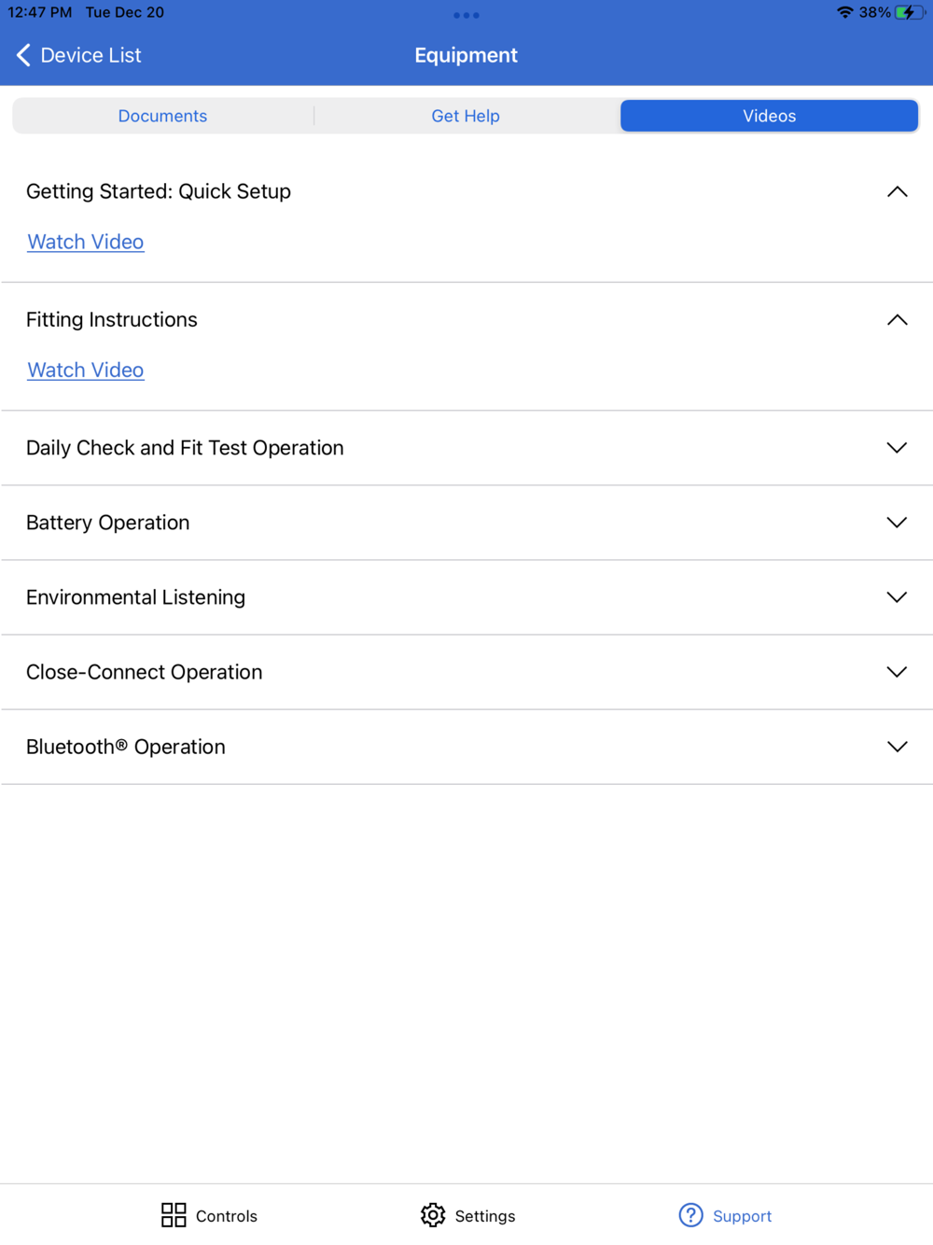Tap the battery status icon
Viewport: 933px width, 1245px height.
(x=911, y=12)
